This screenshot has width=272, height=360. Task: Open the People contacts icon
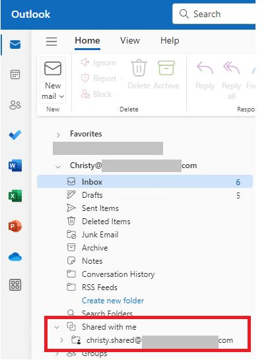(15, 105)
